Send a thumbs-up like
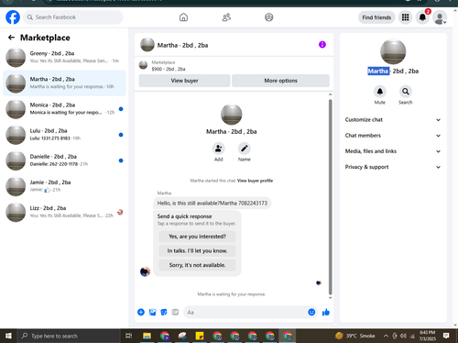 click(x=326, y=312)
